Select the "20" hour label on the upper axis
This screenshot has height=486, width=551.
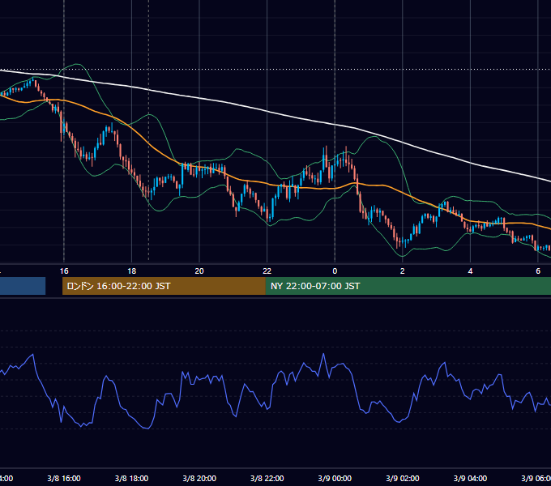pos(199,271)
